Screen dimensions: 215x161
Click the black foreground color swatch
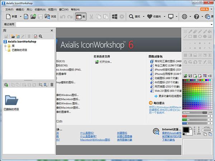click(x=186, y=130)
